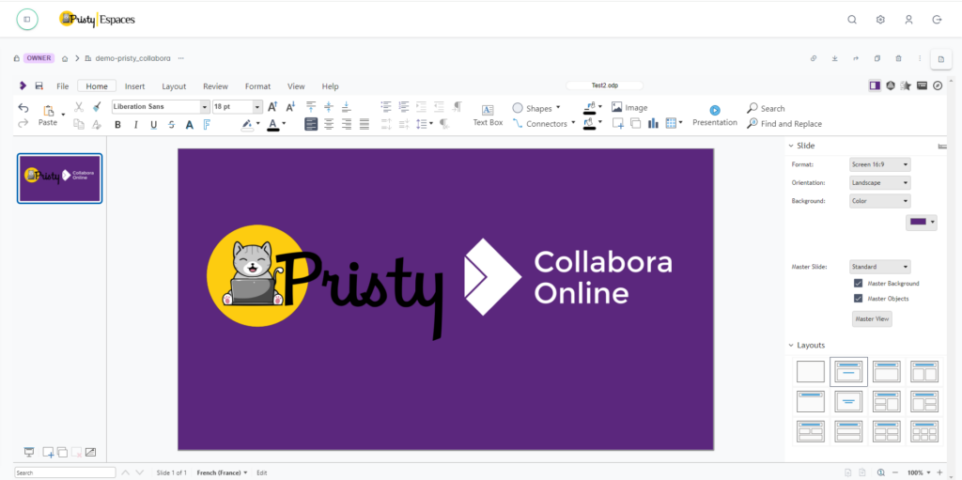Click the clone formatting paintbrush
Image resolution: width=962 pixels, height=480 pixels.
pos(96,107)
